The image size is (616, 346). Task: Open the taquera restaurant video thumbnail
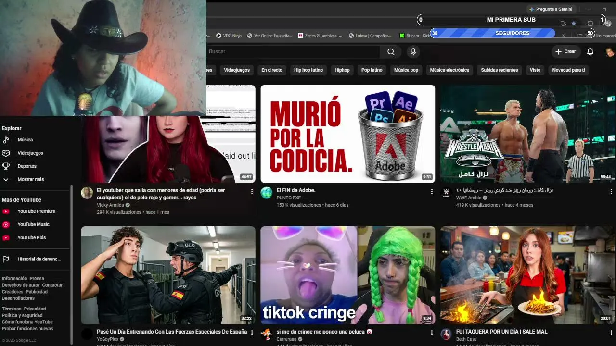(x=527, y=275)
